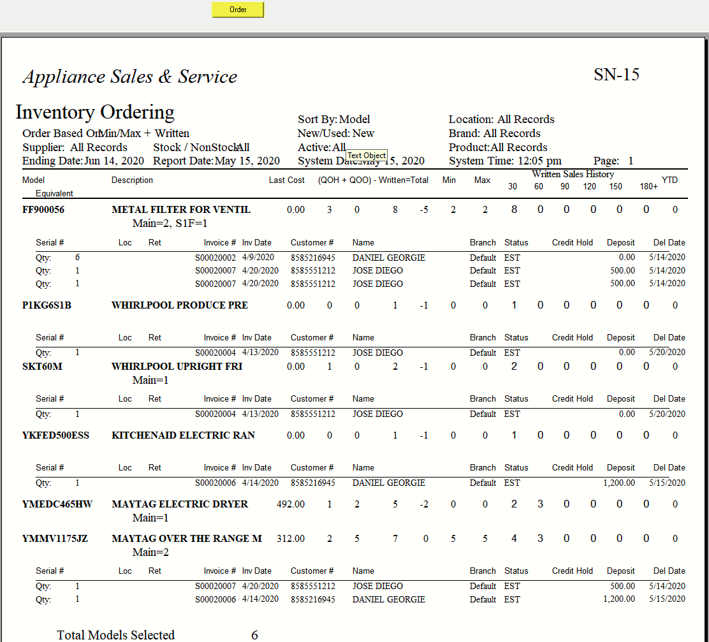This screenshot has height=642, width=709.
Task: Click New/Used: New text
Action: 336,133
